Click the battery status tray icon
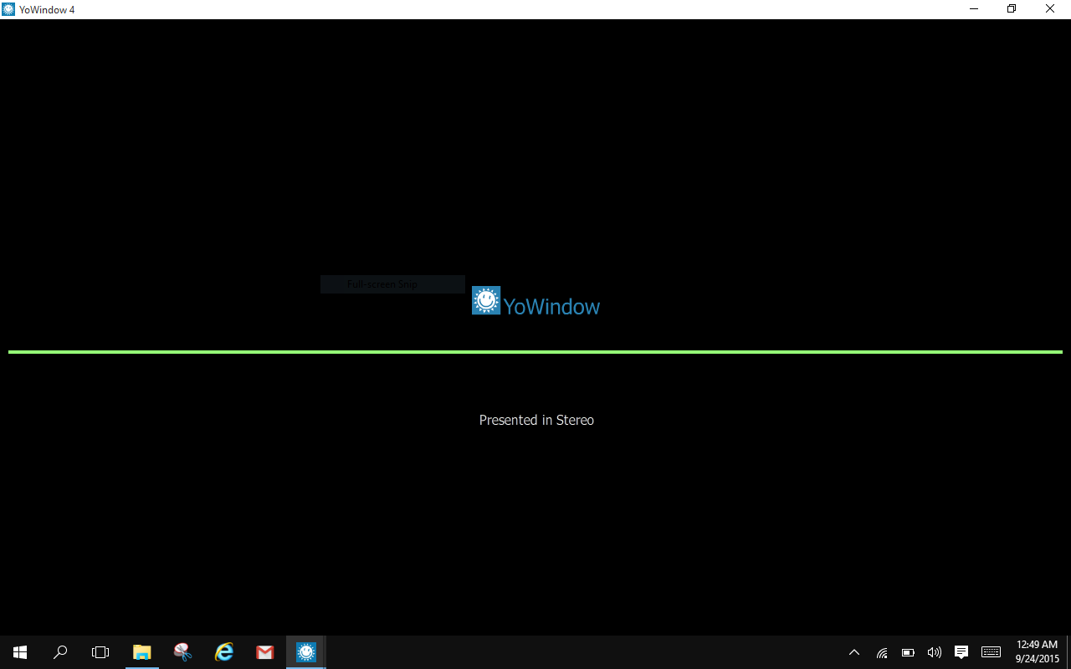This screenshot has width=1071, height=669. coord(908,652)
